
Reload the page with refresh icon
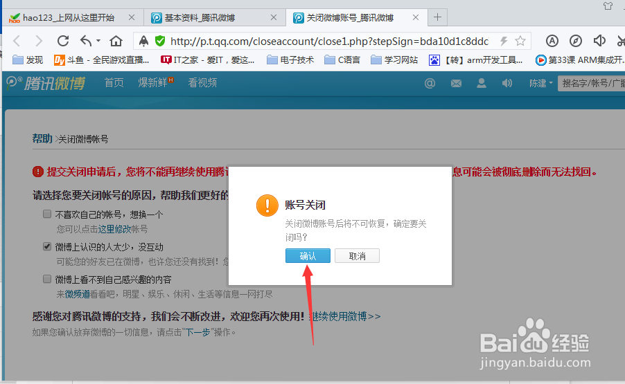(x=63, y=41)
